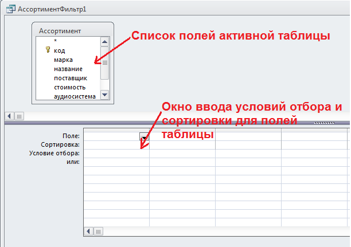Screen dimensions: 351x247
Task: Click the Ассортимент table title bar
Action: tap(73, 31)
